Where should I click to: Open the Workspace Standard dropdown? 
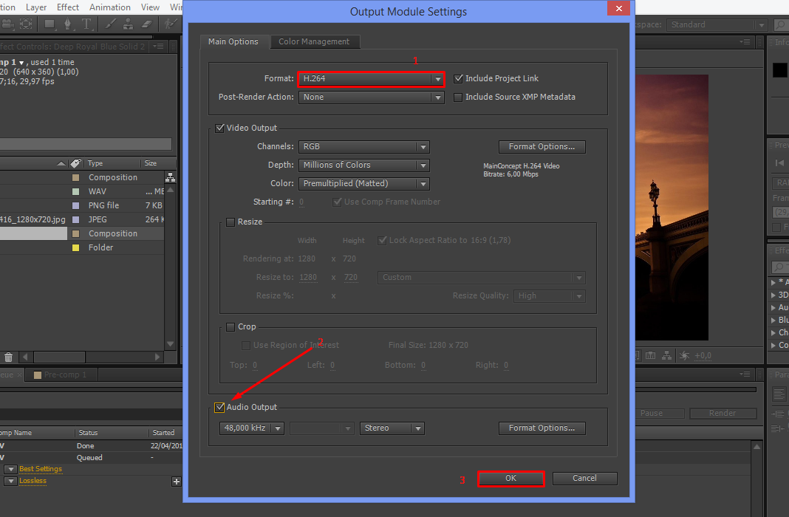click(717, 24)
